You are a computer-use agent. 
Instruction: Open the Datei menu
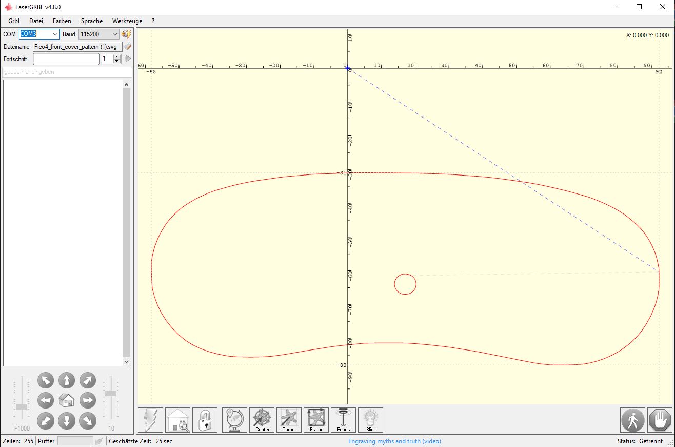[x=36, y=21]
